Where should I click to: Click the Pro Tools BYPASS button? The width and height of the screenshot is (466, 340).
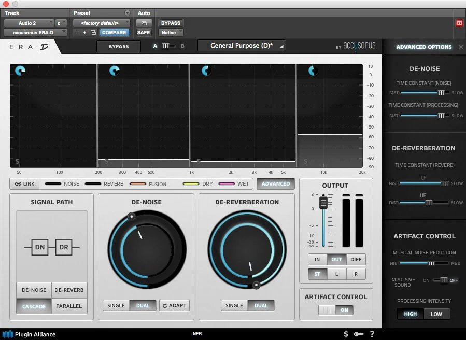(x=171, y=23)
